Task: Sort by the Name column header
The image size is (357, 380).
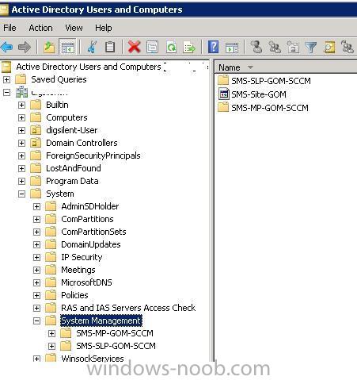Action: click(286, 67)
